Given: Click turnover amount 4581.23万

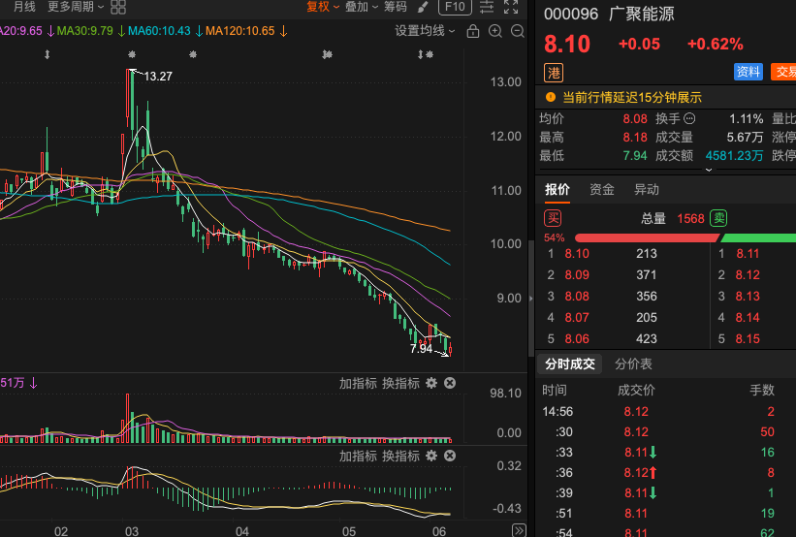Looking at the screenshot, I should tap(734, 155).
